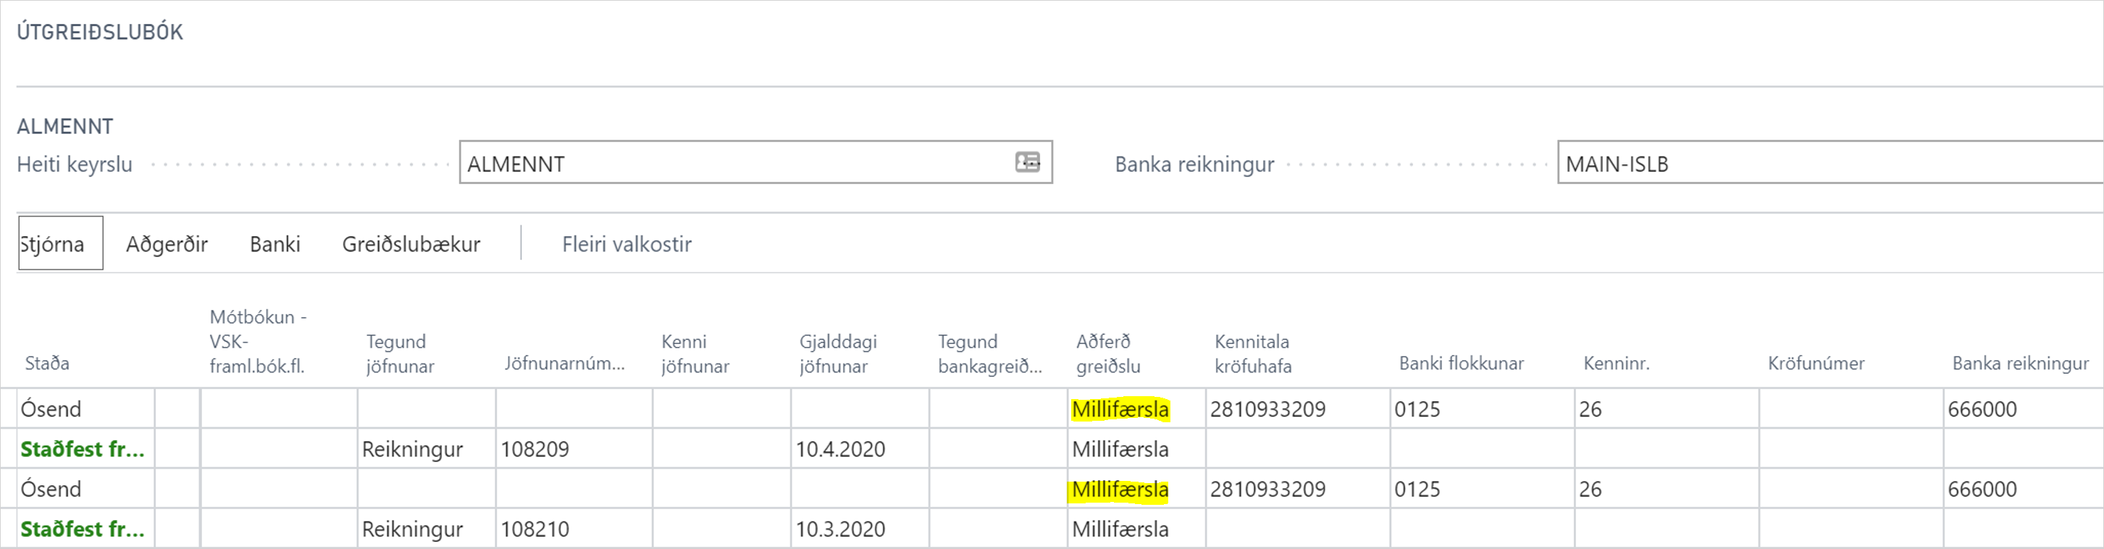
Task: Click first Ósend status cell
Action: [x=51, y=409]
